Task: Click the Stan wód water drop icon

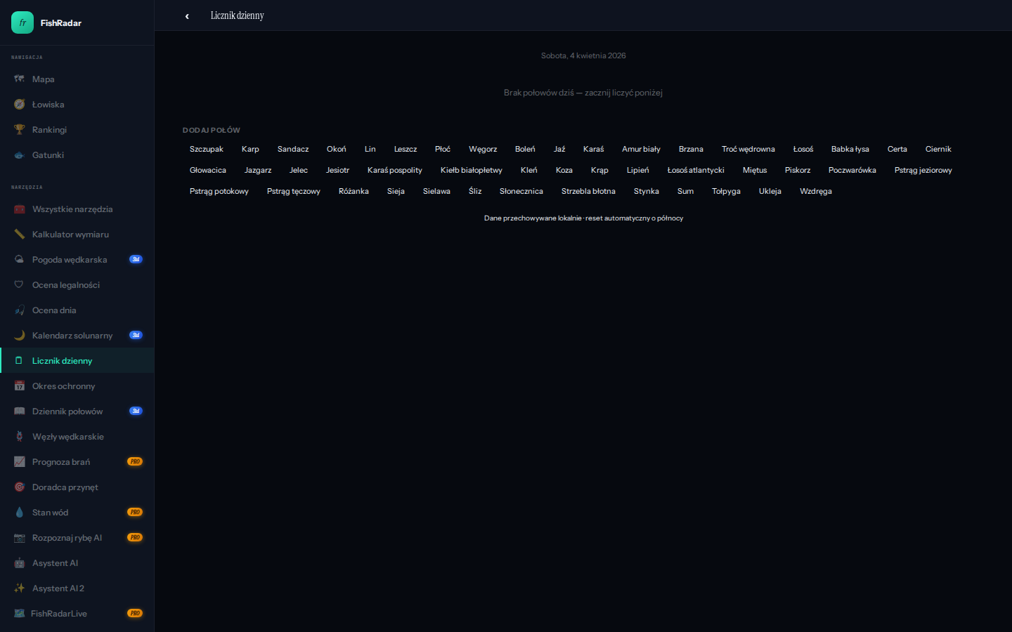Action: pos(20,513)
